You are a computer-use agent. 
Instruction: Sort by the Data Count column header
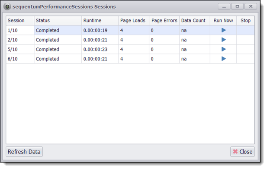tap(195, 21)
